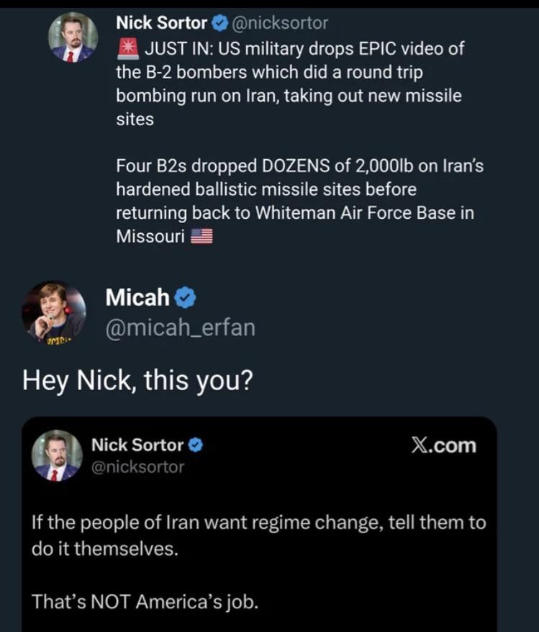The width and height of the screenshot is (539, 632).
Task: Click the 'That's NOT America's job.' line
Action: pos(144,601)
